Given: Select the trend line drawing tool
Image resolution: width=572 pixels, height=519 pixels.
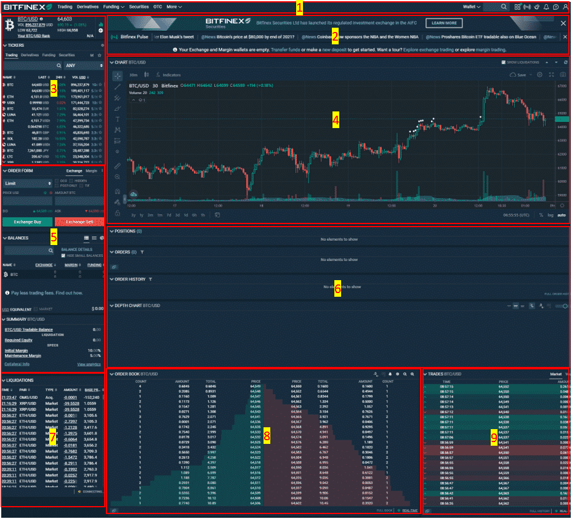Looking at the screenshot, I should click(x=118, y=87).
